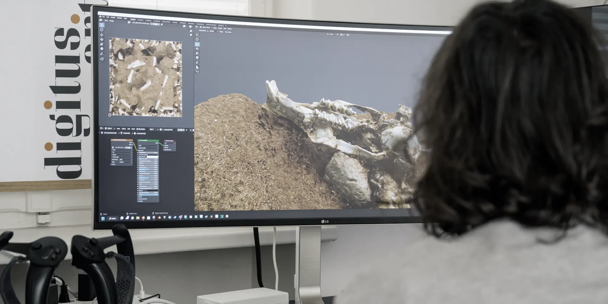Image resolution: width=608 pixels, height=304 pixels.
Task: Switch to the Shading workspace tab
Action: point(175,22)
